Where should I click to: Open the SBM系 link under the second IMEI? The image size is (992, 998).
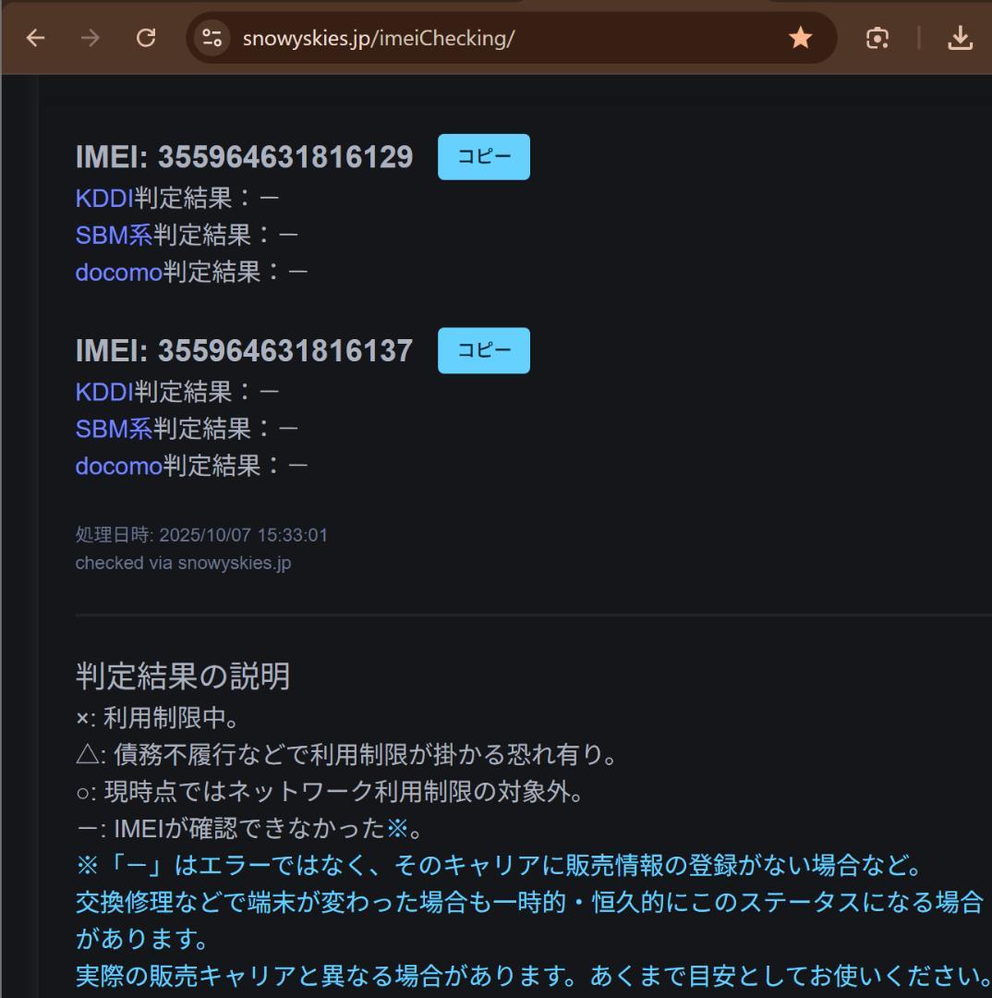click(x=105, y=429)
